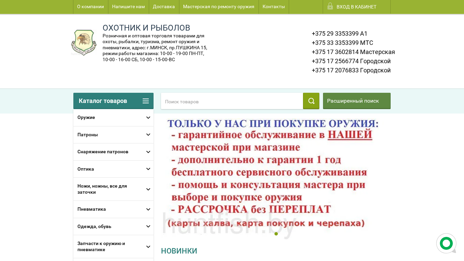Select the green banner slider dot

pyautogui.click(x=276, y=234)
